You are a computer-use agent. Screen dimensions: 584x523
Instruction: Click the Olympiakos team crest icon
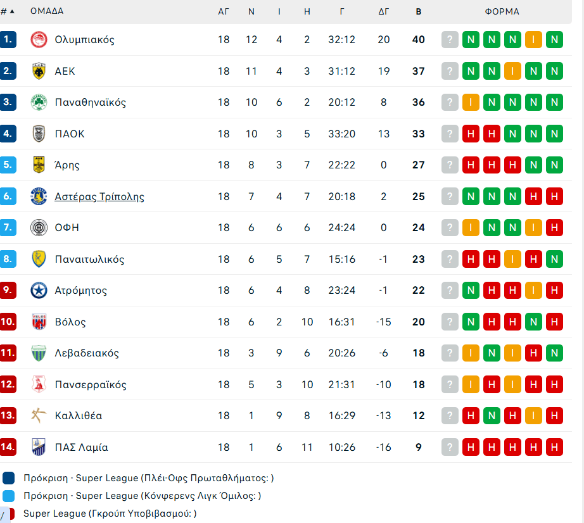pos(39,40)
